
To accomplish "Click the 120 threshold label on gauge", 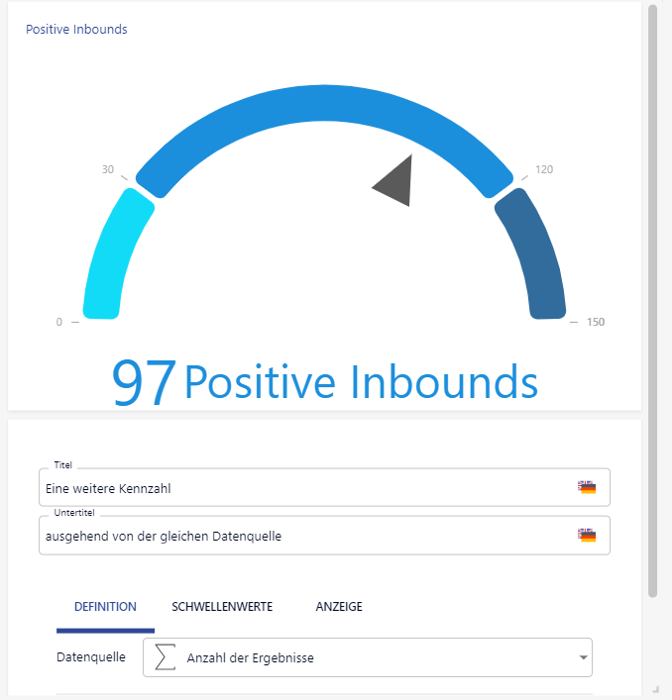I will (x=544, y=169).
